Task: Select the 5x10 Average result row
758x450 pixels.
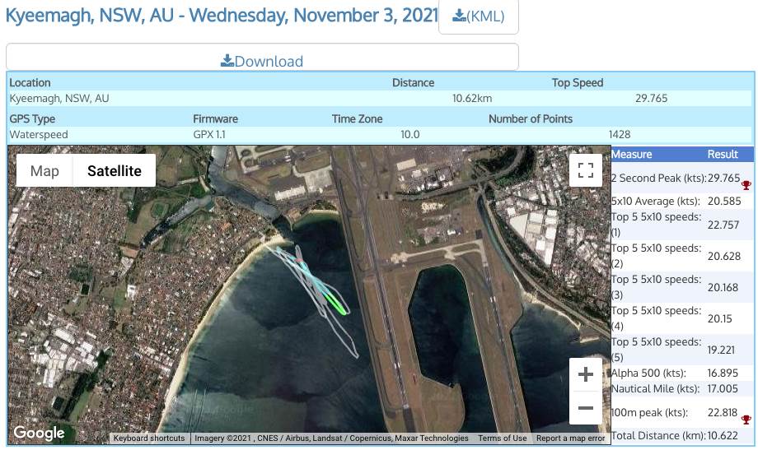Action: pos(681,201)
